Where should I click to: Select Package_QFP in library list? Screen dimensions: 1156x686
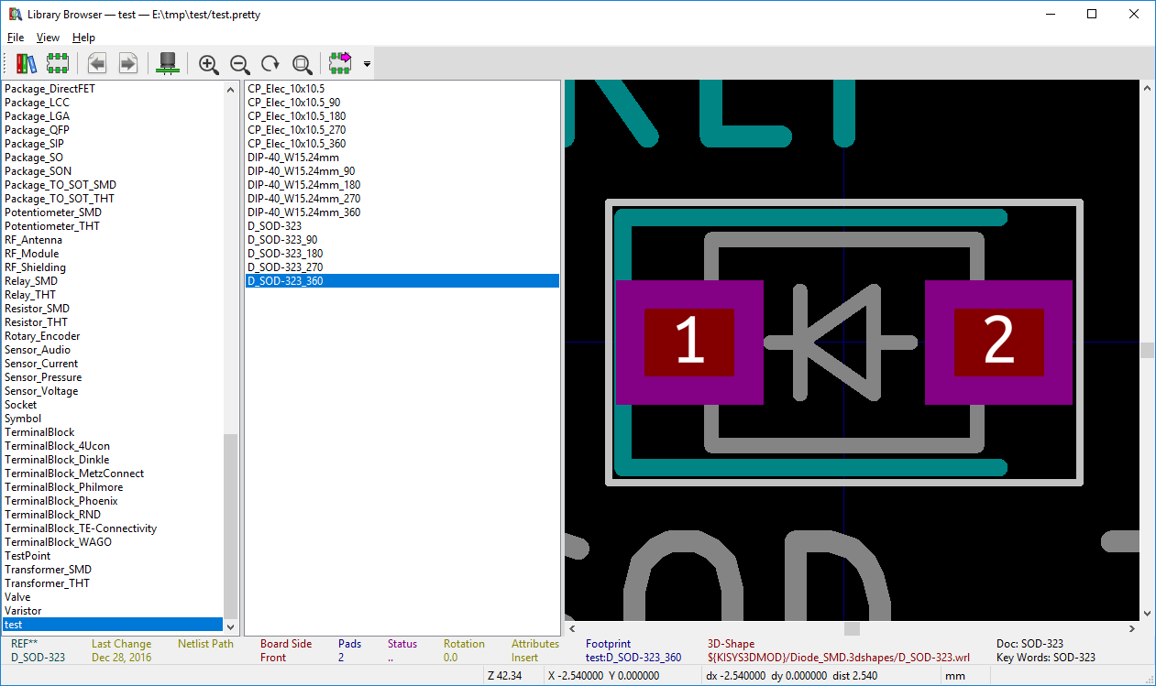click(x=37, y=130)
